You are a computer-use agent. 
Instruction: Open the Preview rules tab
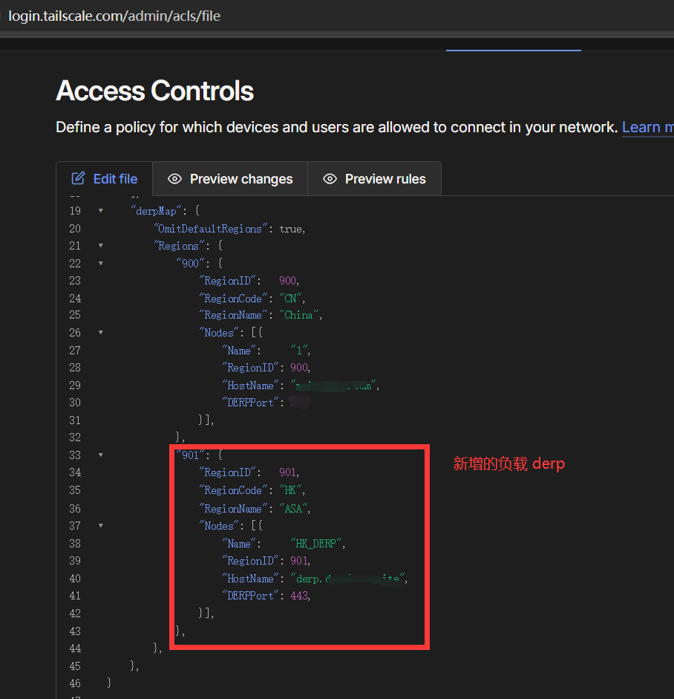[x=385, y=179]
